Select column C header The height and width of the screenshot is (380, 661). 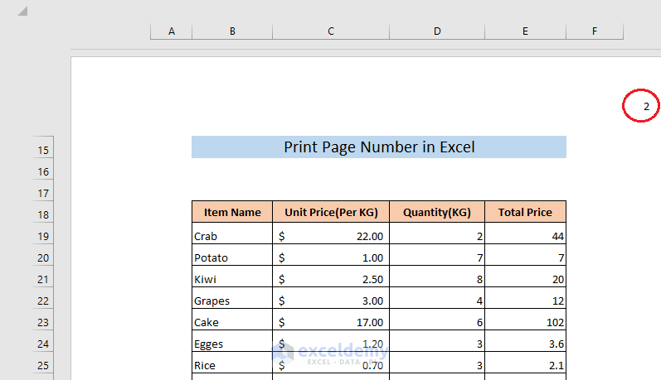pos(331,31)
